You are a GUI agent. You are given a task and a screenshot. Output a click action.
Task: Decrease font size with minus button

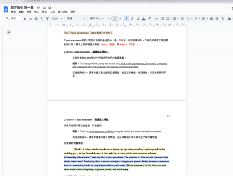(x=109, y=18)
